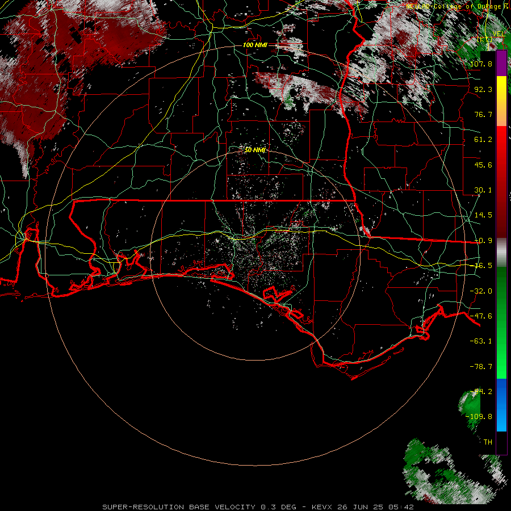Click the 92.3 velocity scale value

pos(483,89)
